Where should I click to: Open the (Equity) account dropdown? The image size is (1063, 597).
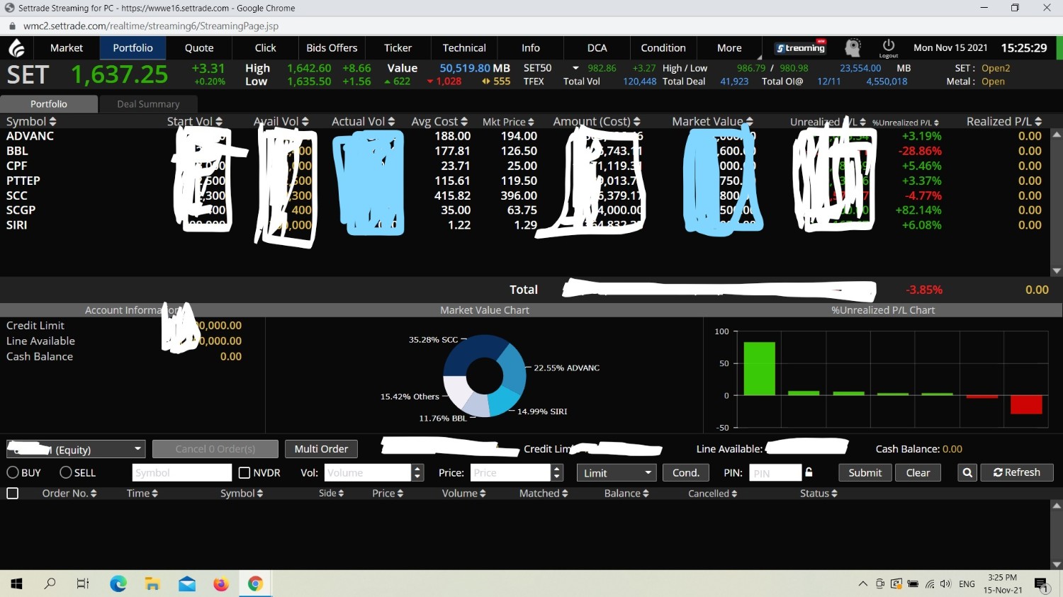click(x=76, y=449)
